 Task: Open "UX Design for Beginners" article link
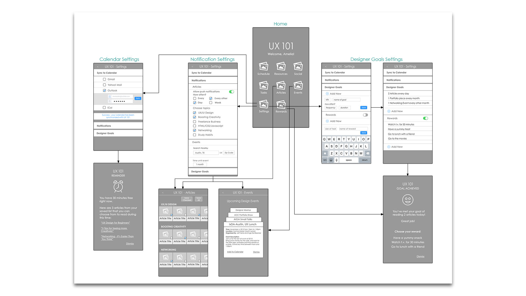(115, 223)
